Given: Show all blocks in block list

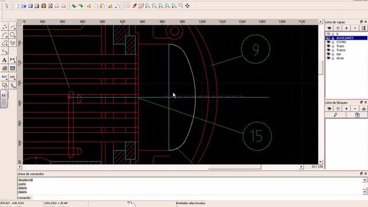Looking at the screenshot, I should (329, 109).
